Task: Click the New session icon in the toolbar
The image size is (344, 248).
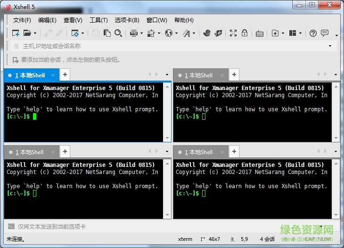Action: click(x=16, y=33)
